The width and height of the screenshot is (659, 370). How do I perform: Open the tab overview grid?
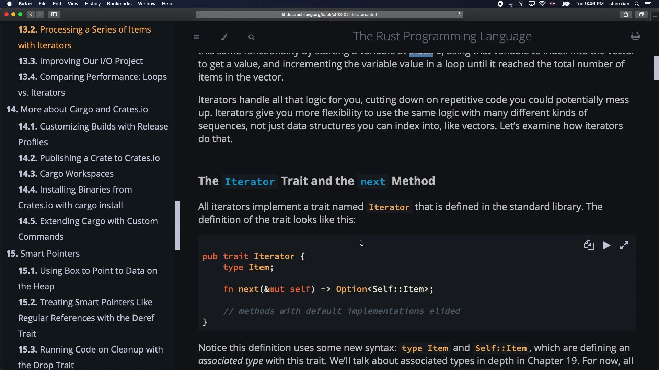point(641,14)
